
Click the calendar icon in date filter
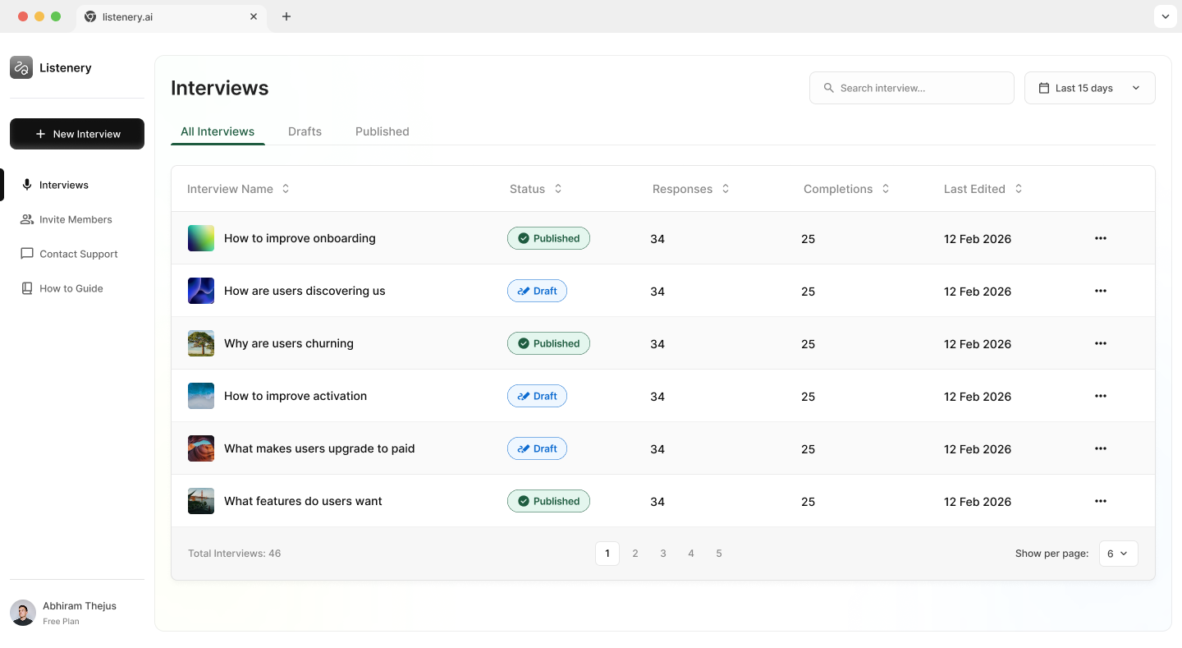click(1044, 87)
